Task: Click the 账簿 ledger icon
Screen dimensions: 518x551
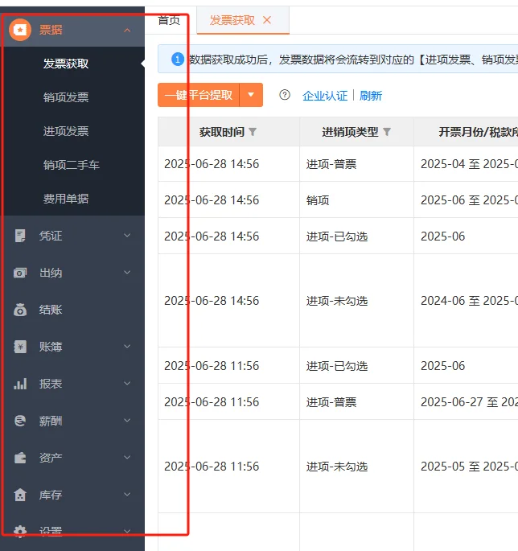Action: [x=20, y=347]
